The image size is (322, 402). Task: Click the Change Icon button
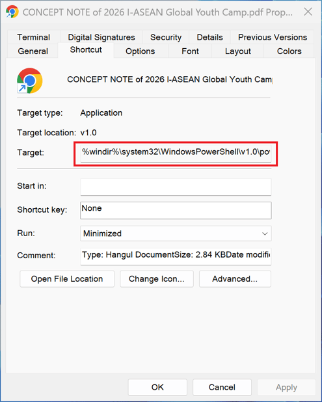[157, 278]
